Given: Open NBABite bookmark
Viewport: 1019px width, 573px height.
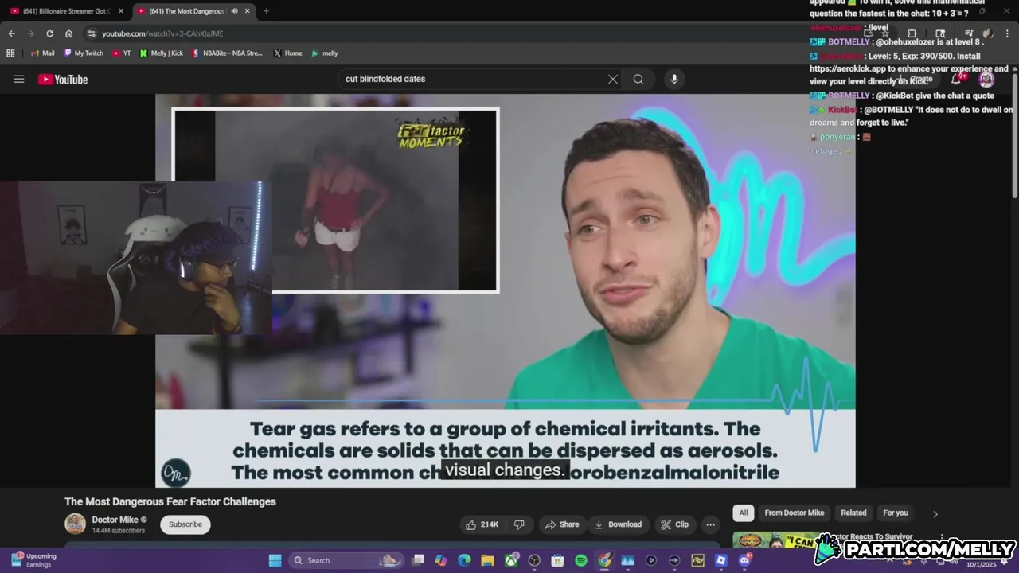Looking at the screenshot, I should (x=228, y=53).
